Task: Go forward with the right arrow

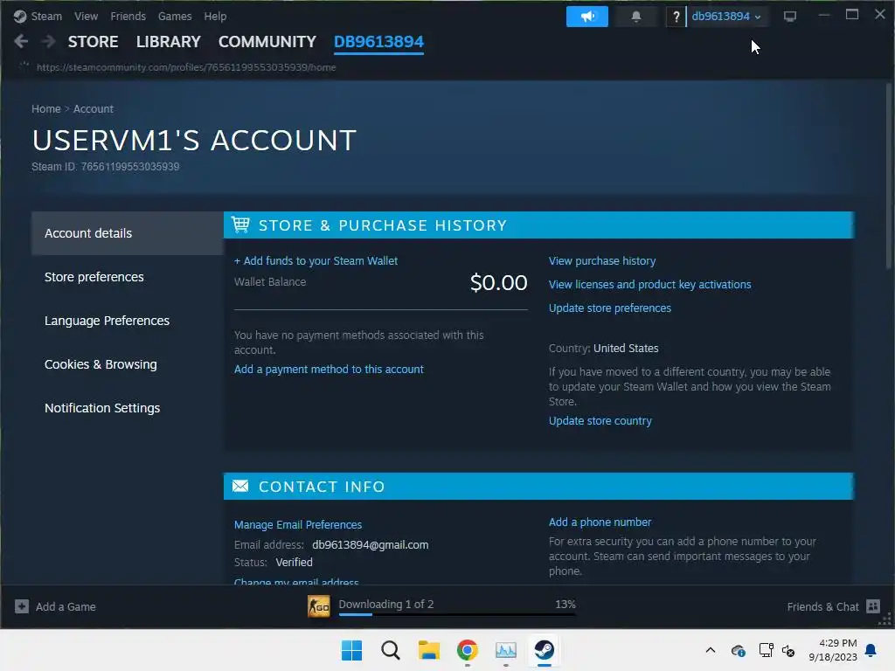Action: (x=49, y=41)
